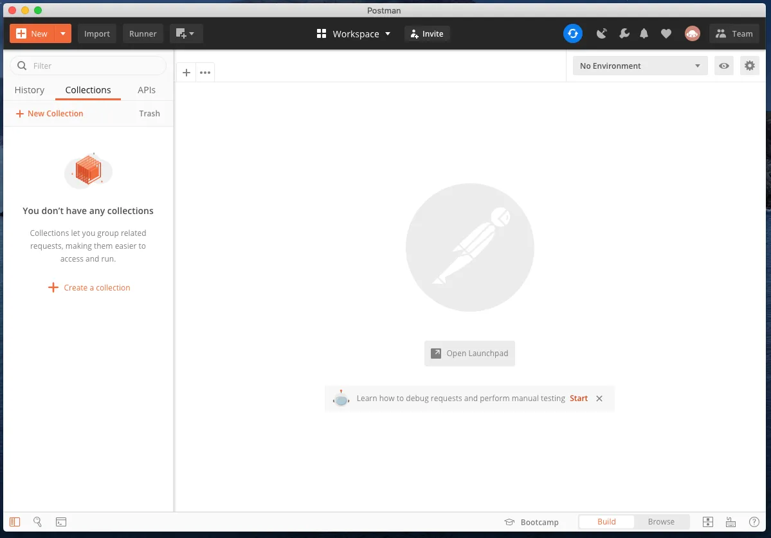Image resolution: width=771 pixels, height=538 pixels.
Task: Dismiss the debug lesson banner
Action: coord(599,399)
